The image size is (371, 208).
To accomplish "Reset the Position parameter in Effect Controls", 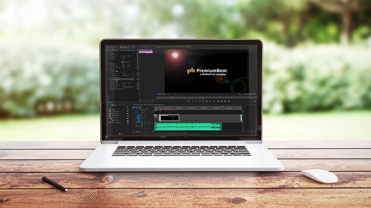I will coord(137,57).
